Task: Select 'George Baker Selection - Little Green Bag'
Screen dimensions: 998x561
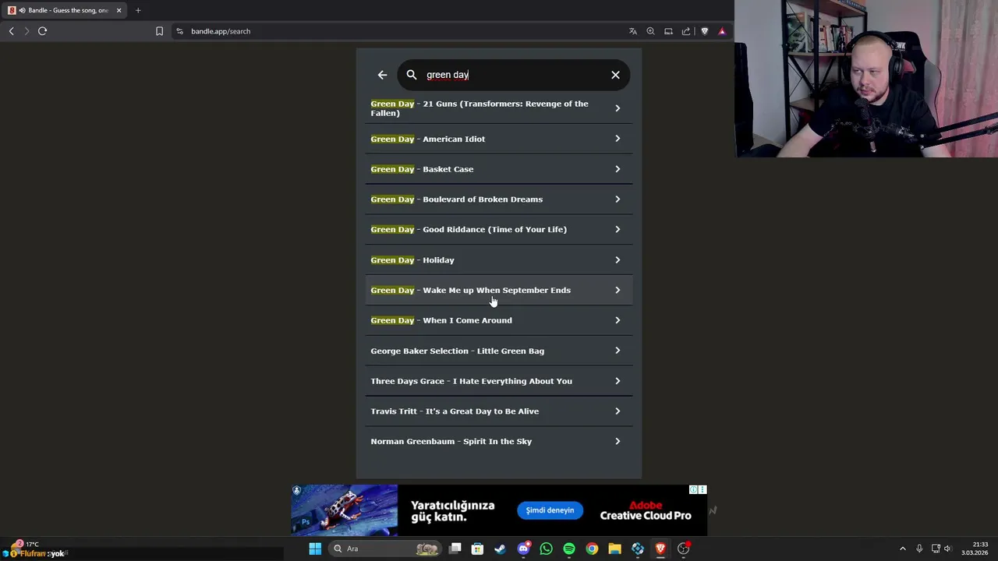Action: pyautogui.click(x=498, y=351)
